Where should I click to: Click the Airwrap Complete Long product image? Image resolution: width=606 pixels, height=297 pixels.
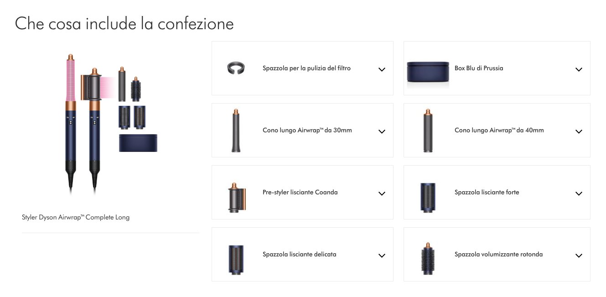coord(111,124)
